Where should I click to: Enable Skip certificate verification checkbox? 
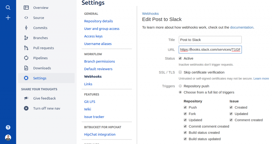click(x=180, y=72)
